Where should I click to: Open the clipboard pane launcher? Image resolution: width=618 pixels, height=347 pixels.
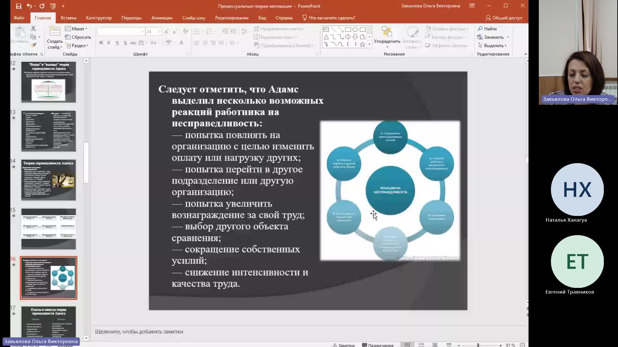[x=42, y=54]
